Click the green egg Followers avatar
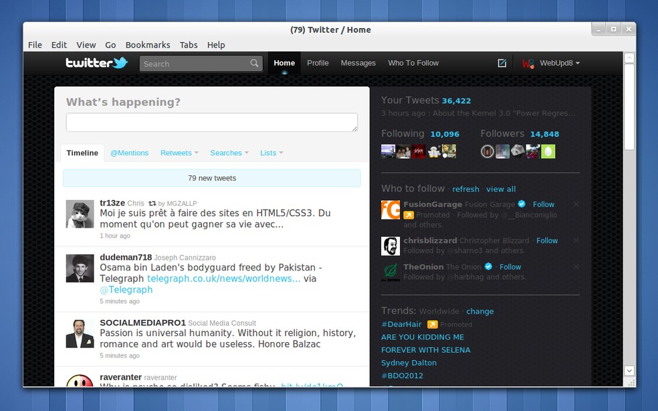Screen dimensions: 658x411 (x=548, y=151)
